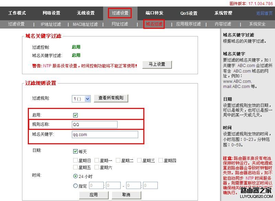The image size is (275, 201).
Task: Click the www.ABC.com example text
Action: click(x=237, y=81)
